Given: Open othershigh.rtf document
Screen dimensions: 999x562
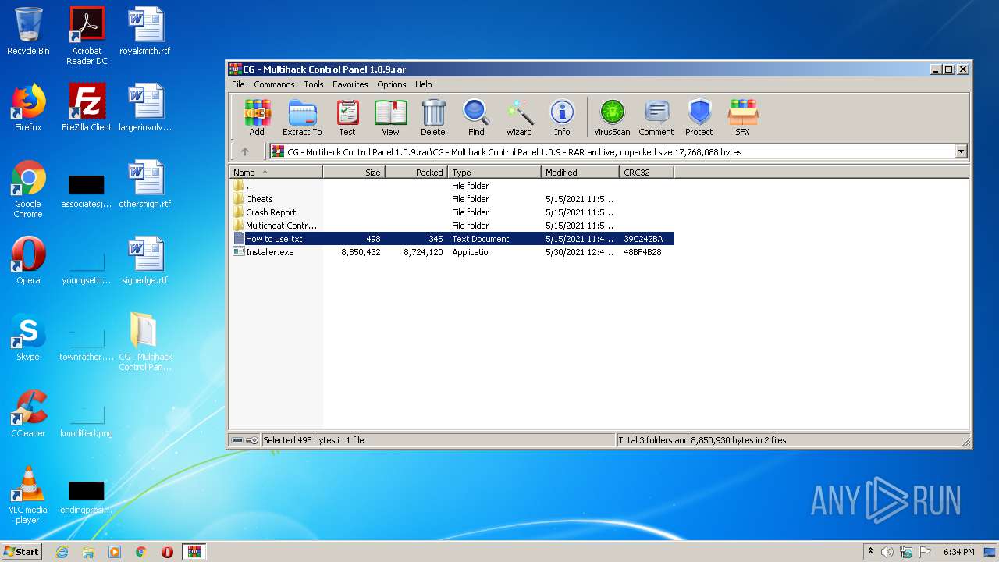Looking at the screenshot, I should [x=145, y=184].
